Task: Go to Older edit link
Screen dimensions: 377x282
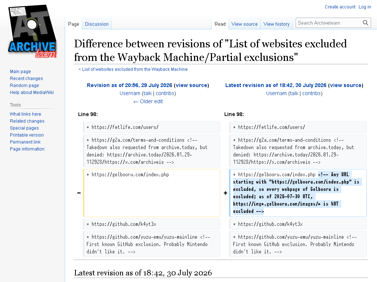Action: 148,101
